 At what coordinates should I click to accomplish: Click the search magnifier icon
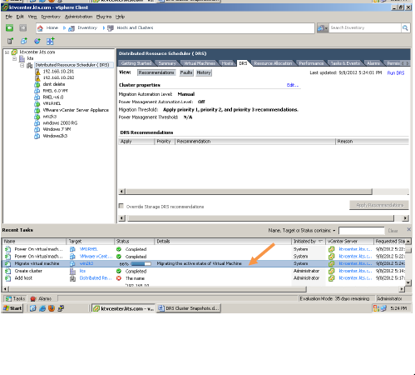[x=405, y=27]
